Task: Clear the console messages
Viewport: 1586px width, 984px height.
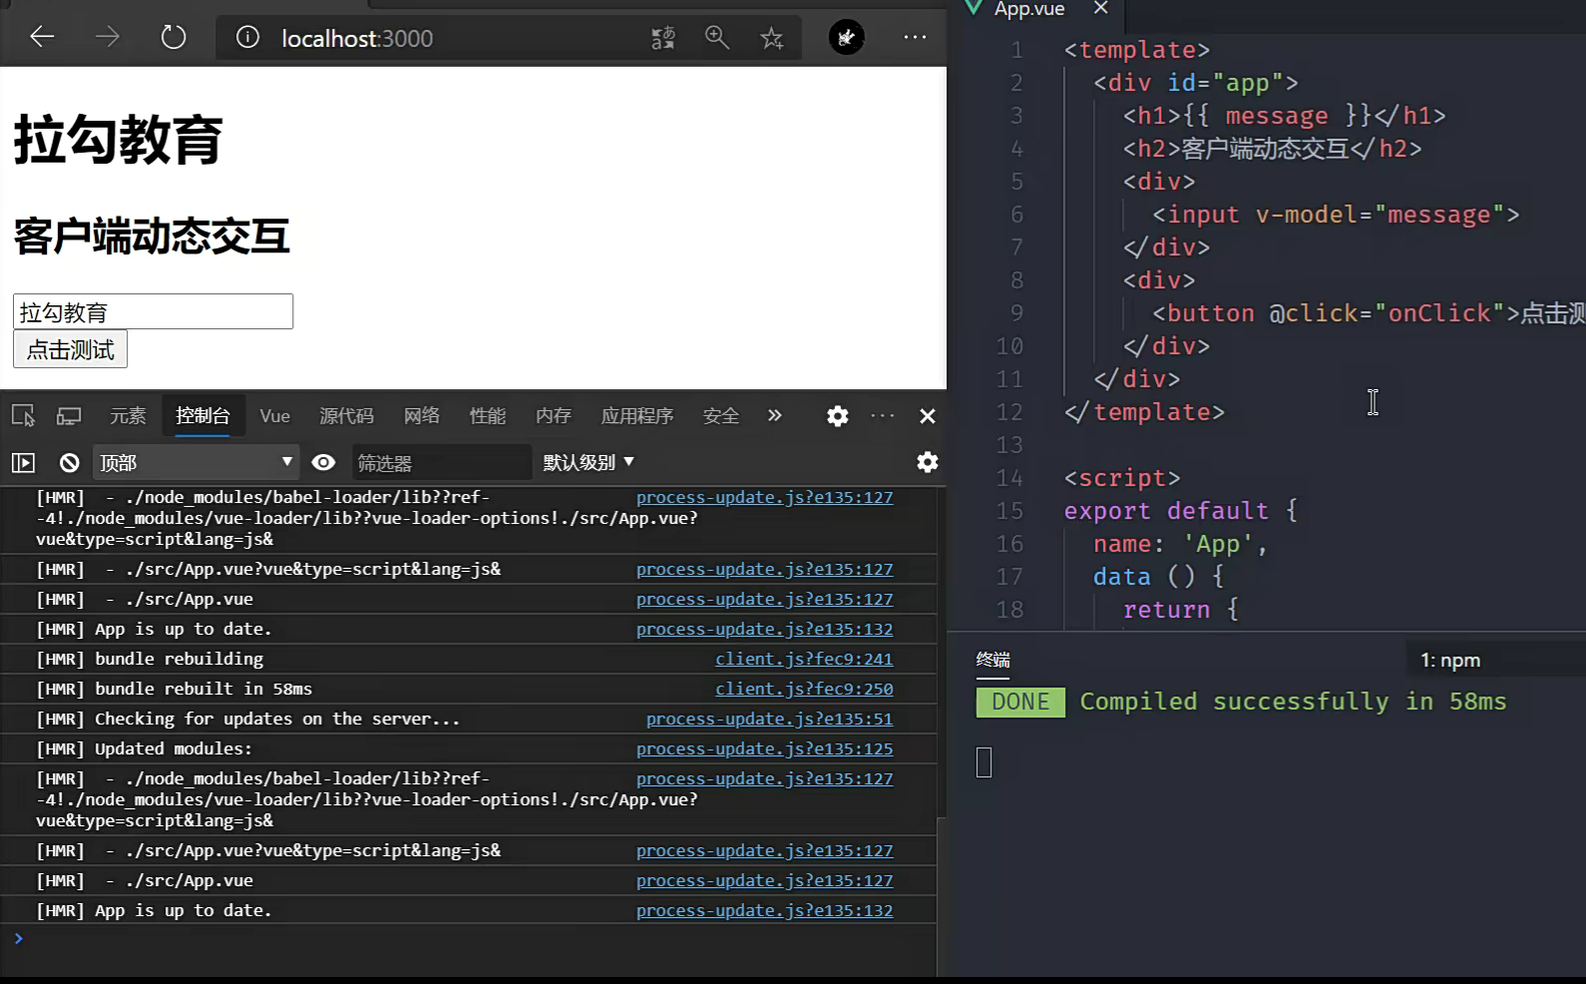Action: pyautogui.click(x=69, y=463)
